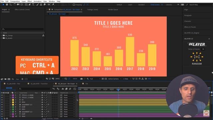
Task: Hide the 2014 text layer
Action: click(2, 116)
